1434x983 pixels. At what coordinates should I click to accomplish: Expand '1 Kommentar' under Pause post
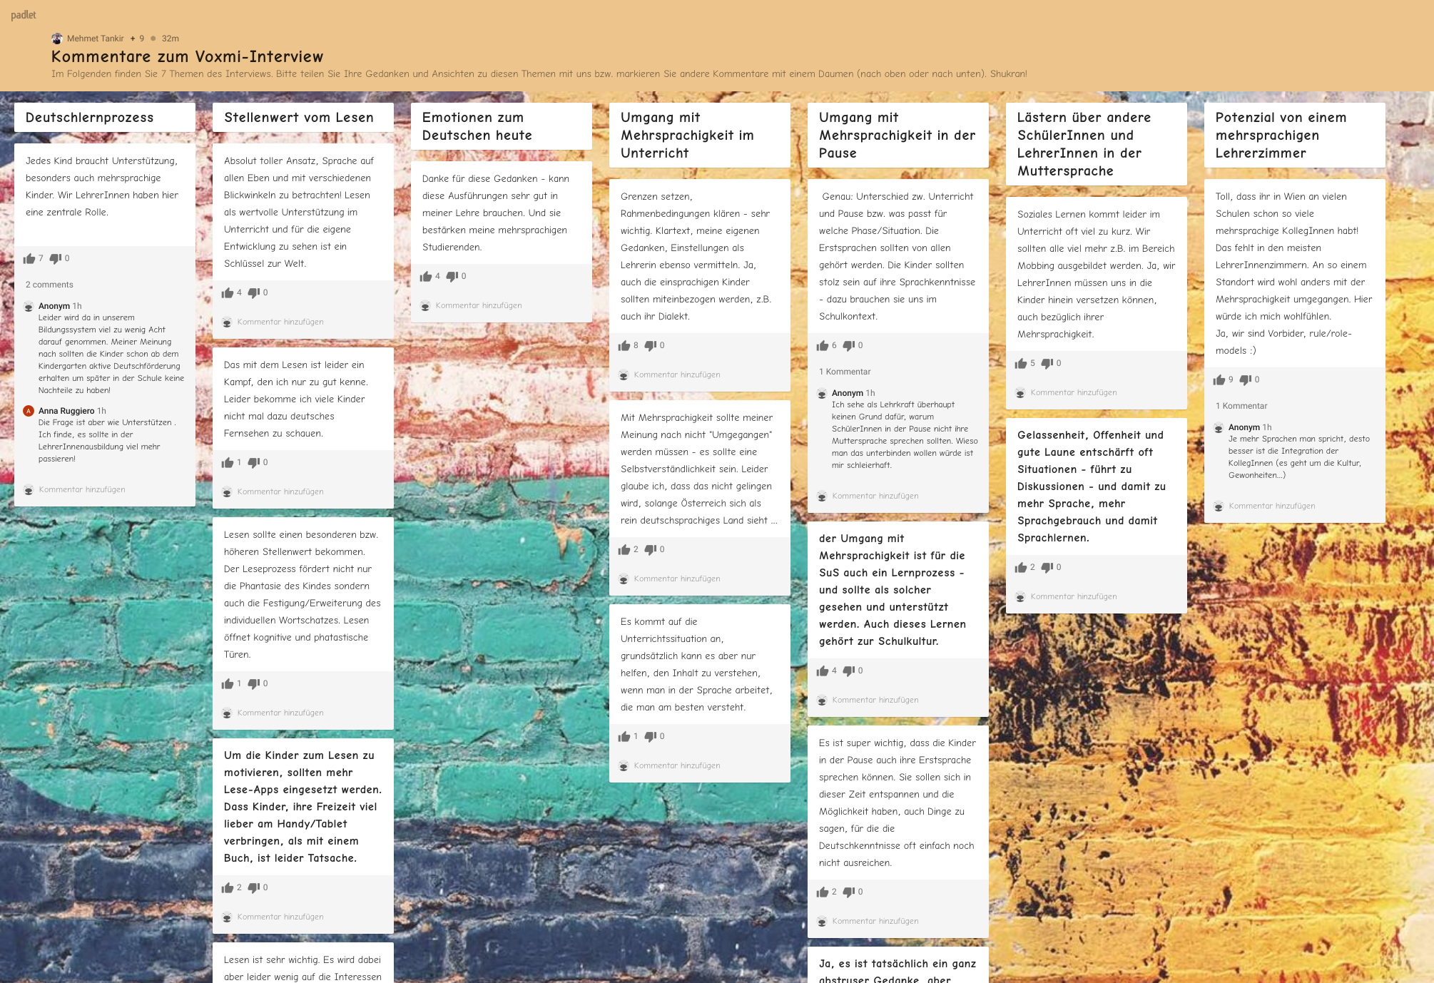point(845,372)
